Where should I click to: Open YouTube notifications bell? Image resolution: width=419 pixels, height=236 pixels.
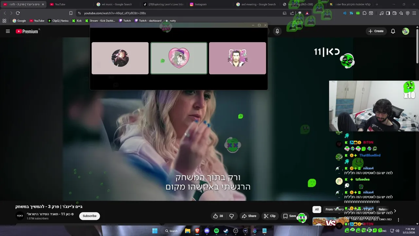coord(393,31)
